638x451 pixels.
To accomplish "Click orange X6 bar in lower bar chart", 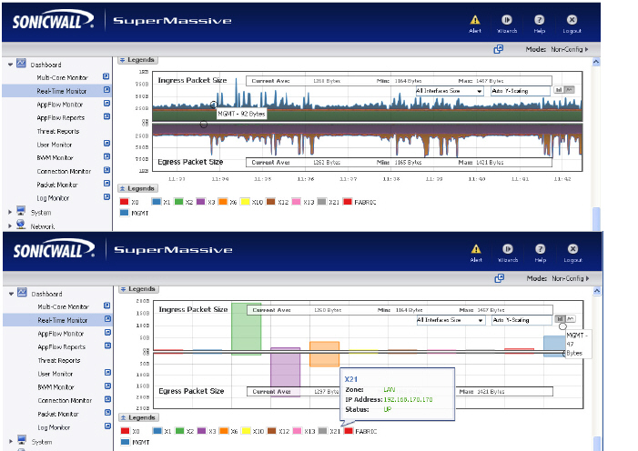I will click(324, 355).
